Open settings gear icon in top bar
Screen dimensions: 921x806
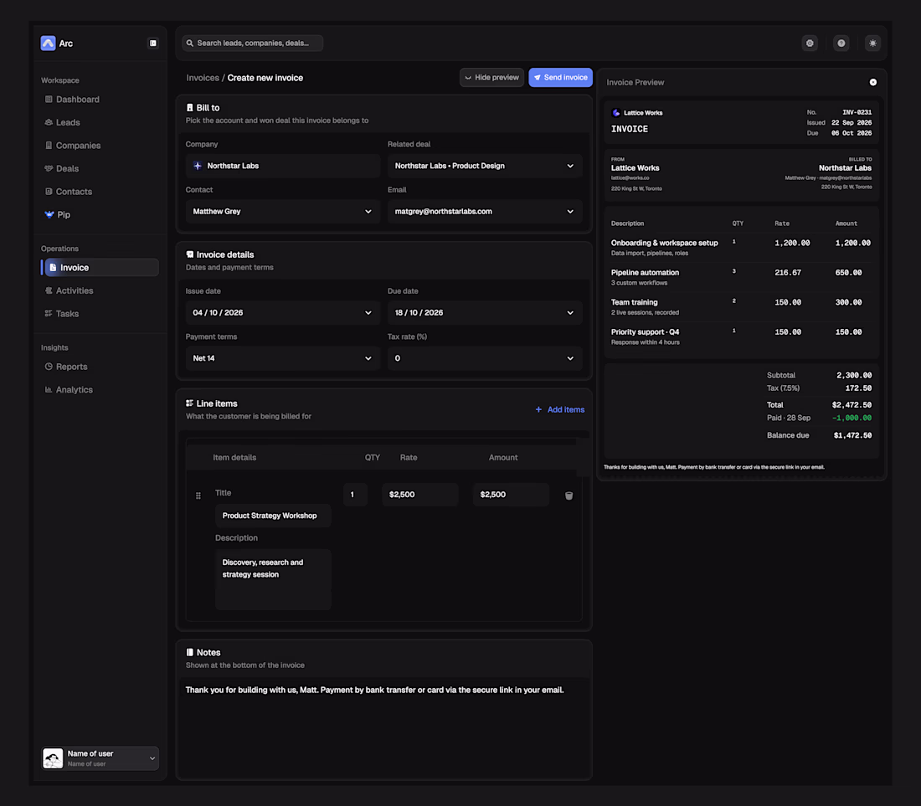pos(810,43)
